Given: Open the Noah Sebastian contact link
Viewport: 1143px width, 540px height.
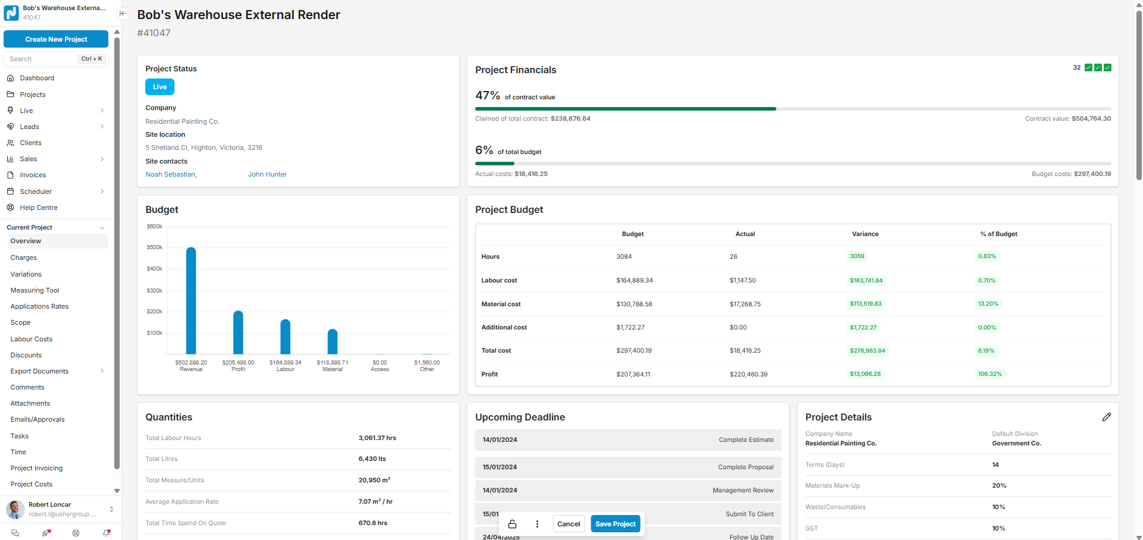Looking at the screenshot, I should [x=170, y=174].
